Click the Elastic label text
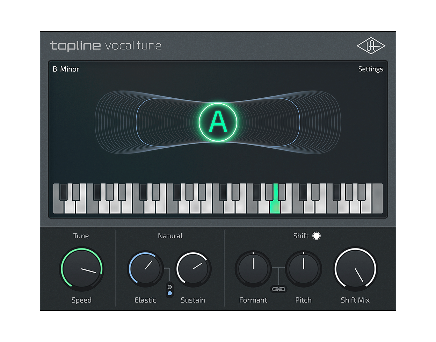 (x=145, y=300)
